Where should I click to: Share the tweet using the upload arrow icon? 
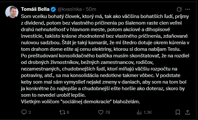coord(188,112)
